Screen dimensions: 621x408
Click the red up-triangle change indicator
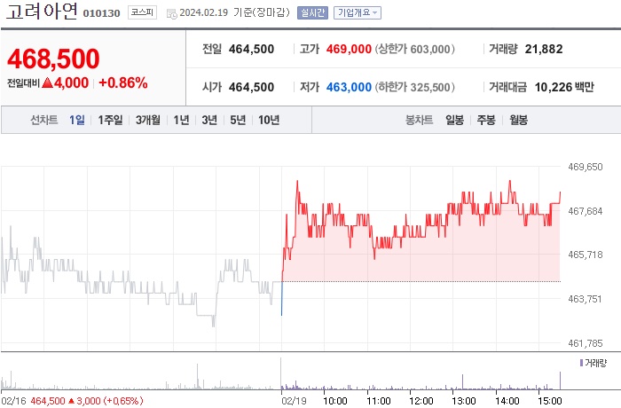tap(48, 82)
